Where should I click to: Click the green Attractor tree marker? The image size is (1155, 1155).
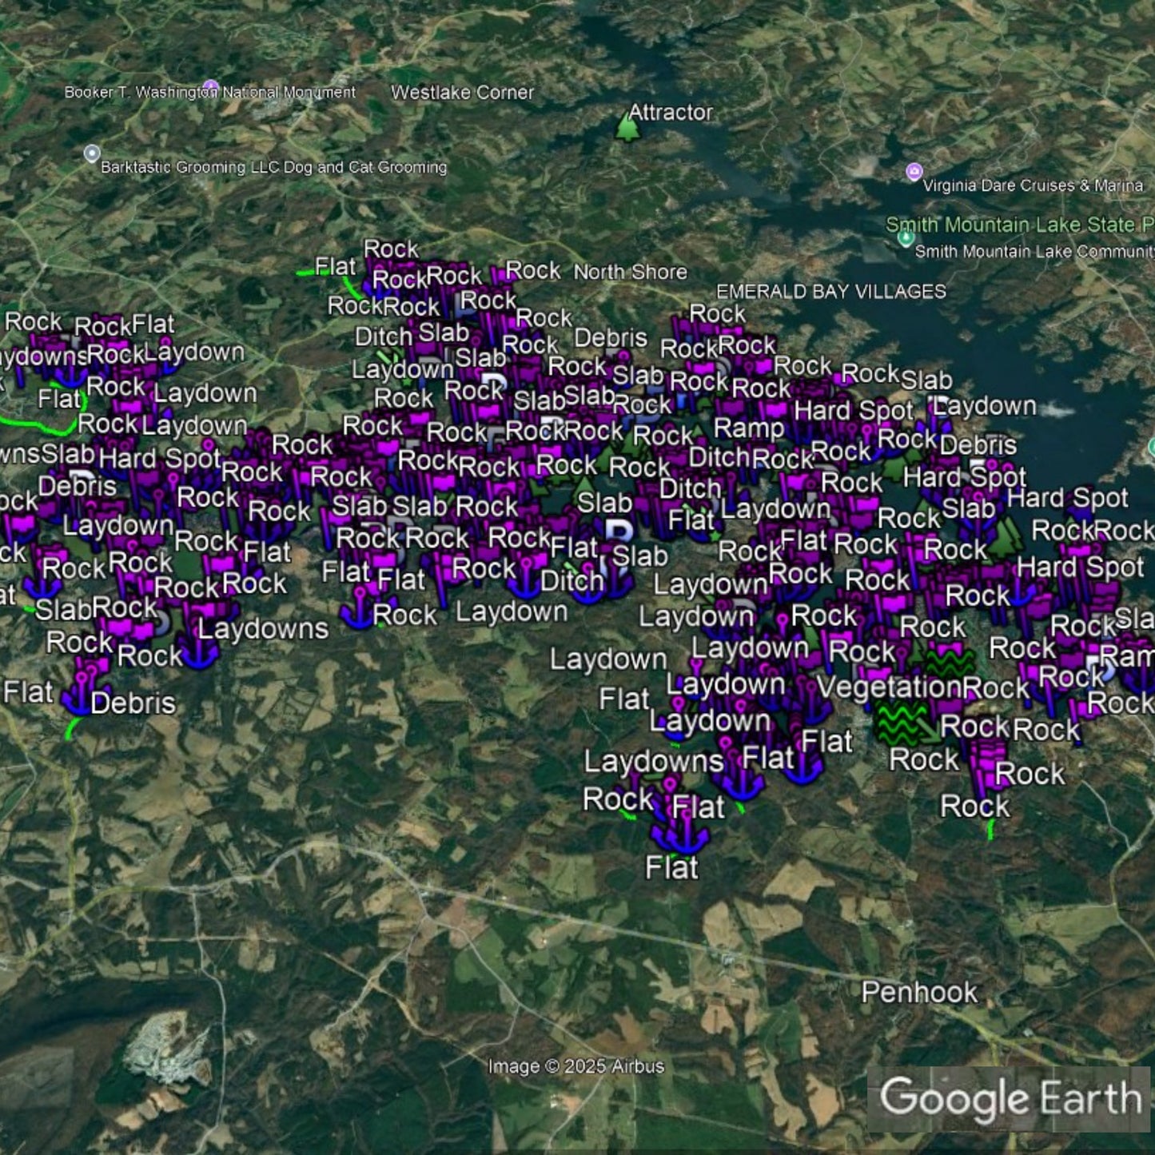pos(628,127)
